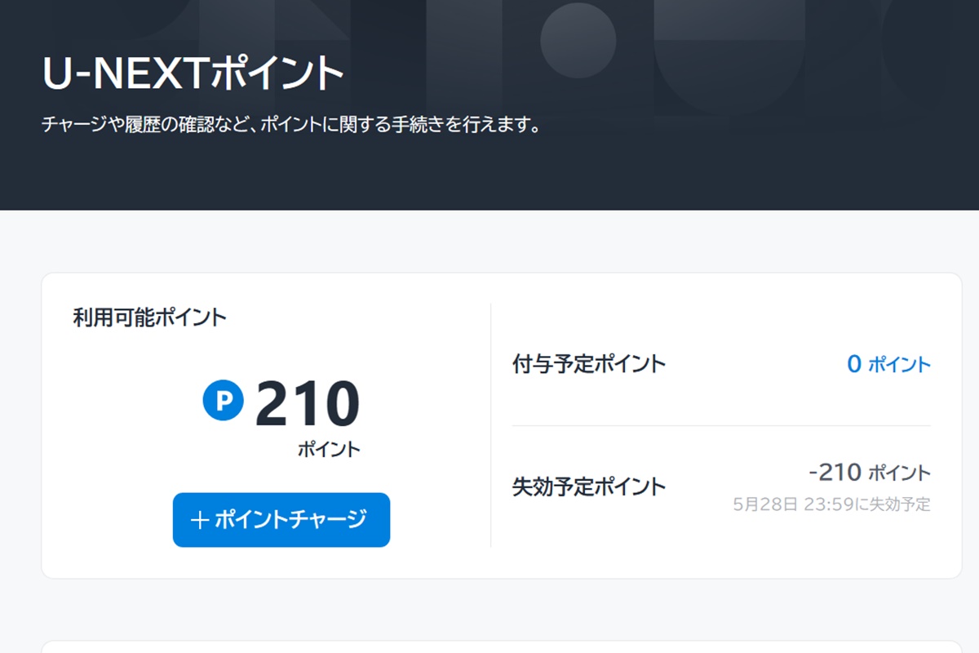Open the 0 ポイント link for 付与予定ポイント

[x=888, y=364]
